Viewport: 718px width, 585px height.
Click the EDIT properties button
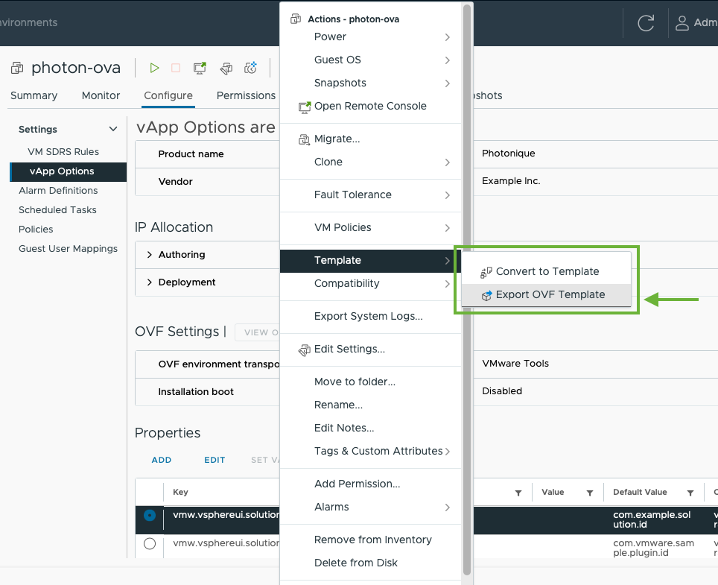click(215, 460)
